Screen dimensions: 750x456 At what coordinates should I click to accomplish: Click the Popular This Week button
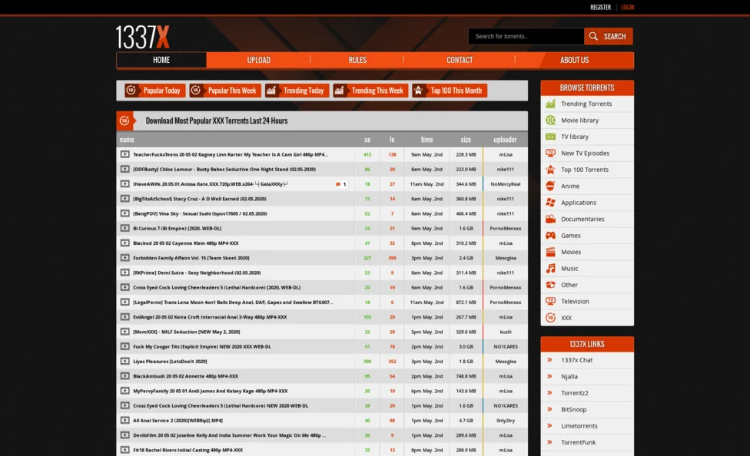[225, 91]
